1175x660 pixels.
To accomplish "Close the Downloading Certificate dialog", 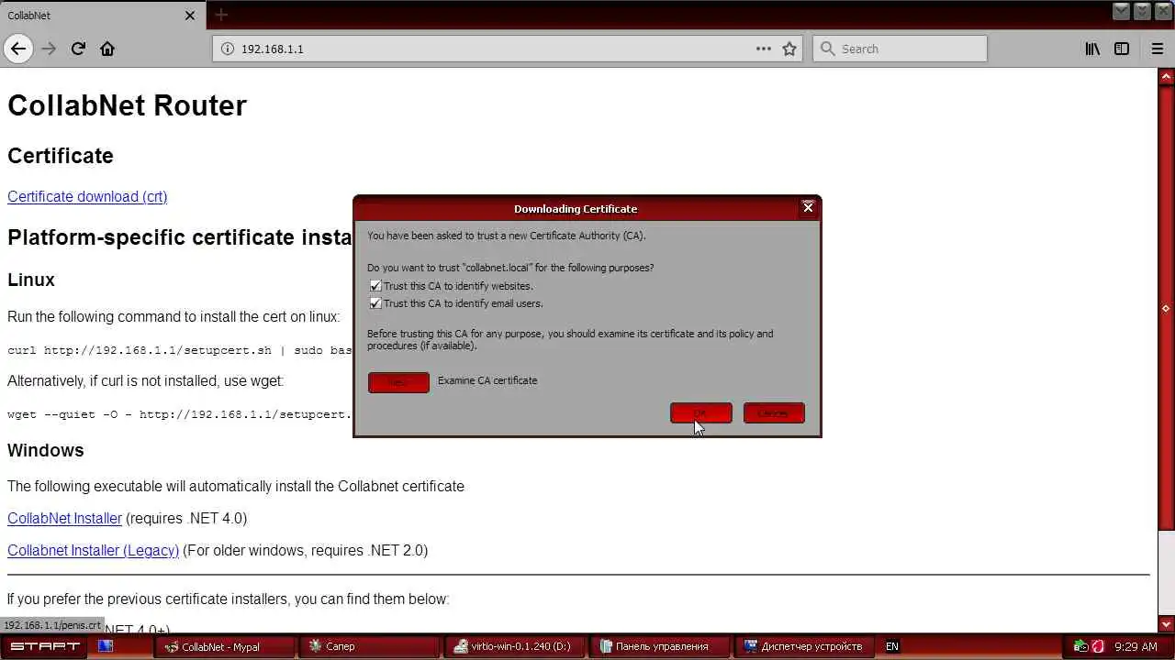I will (808, 207).
